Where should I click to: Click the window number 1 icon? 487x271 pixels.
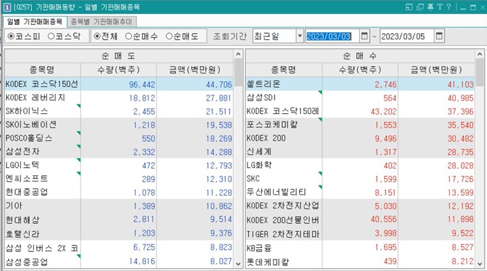pos(7,7)
